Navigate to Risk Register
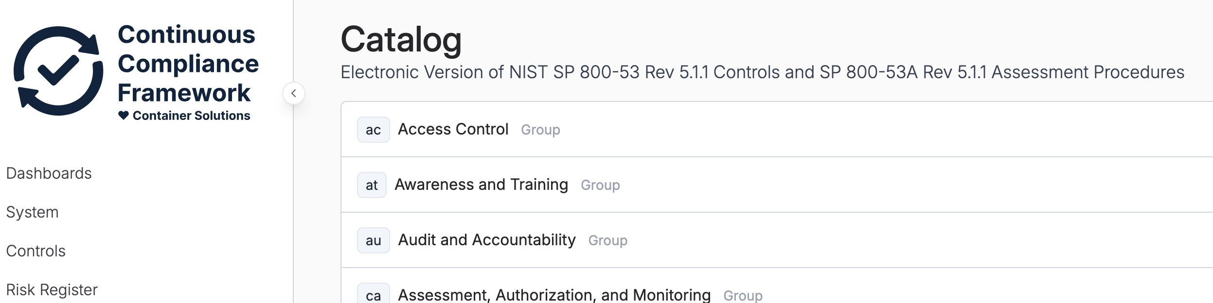1213x303 pixels. coord(52,290)
